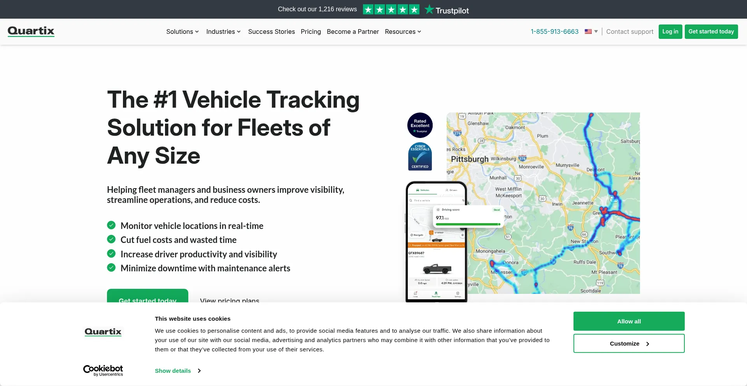
Task: Open the Pricing menu item
Action: [x=310, y=31]
